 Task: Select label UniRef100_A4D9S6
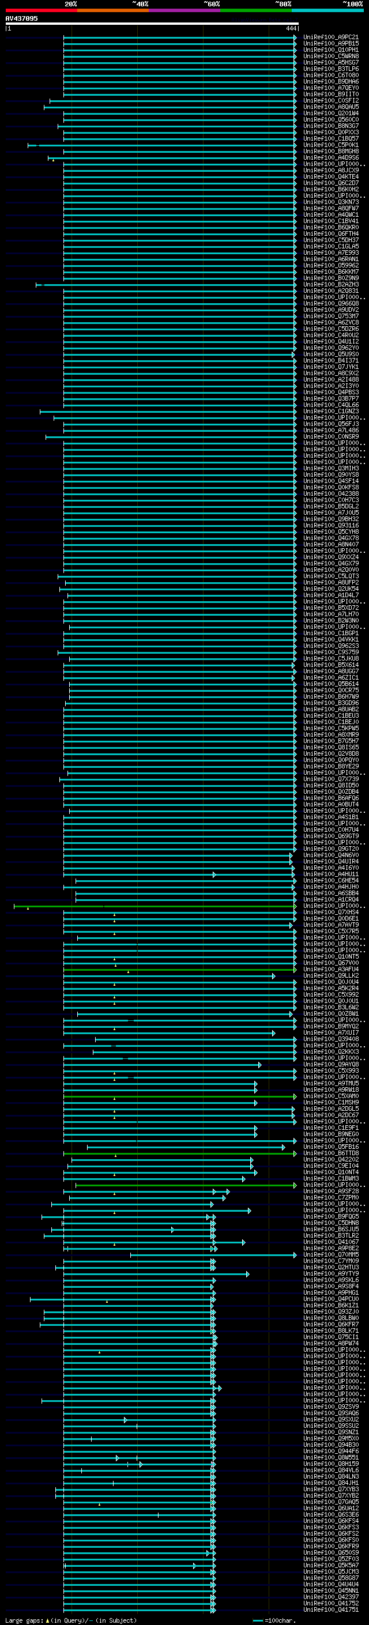pyautogui.click(x=331, y=157)
